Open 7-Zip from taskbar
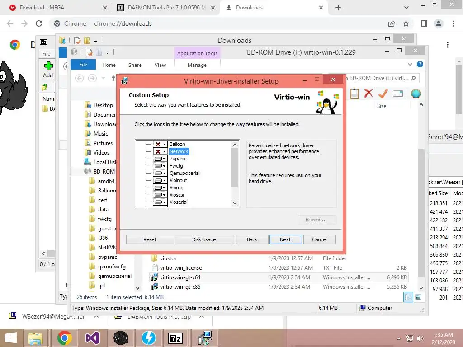This screenshot has height=347, width=463. coord(175,338)
